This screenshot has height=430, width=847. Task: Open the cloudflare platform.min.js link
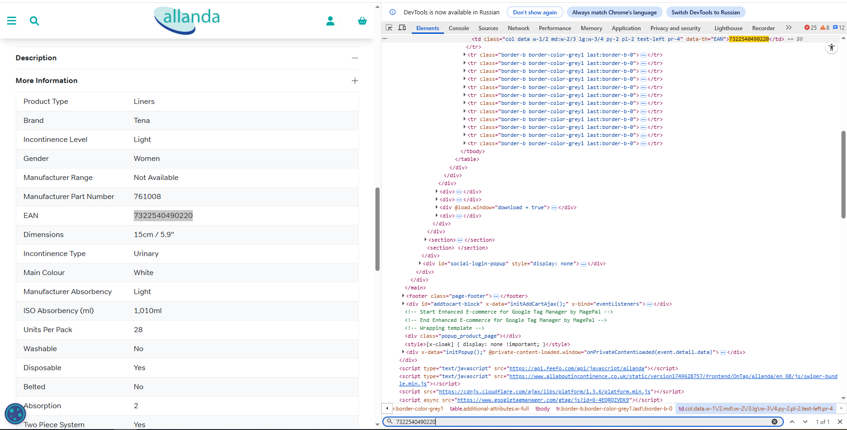[546, 392]
